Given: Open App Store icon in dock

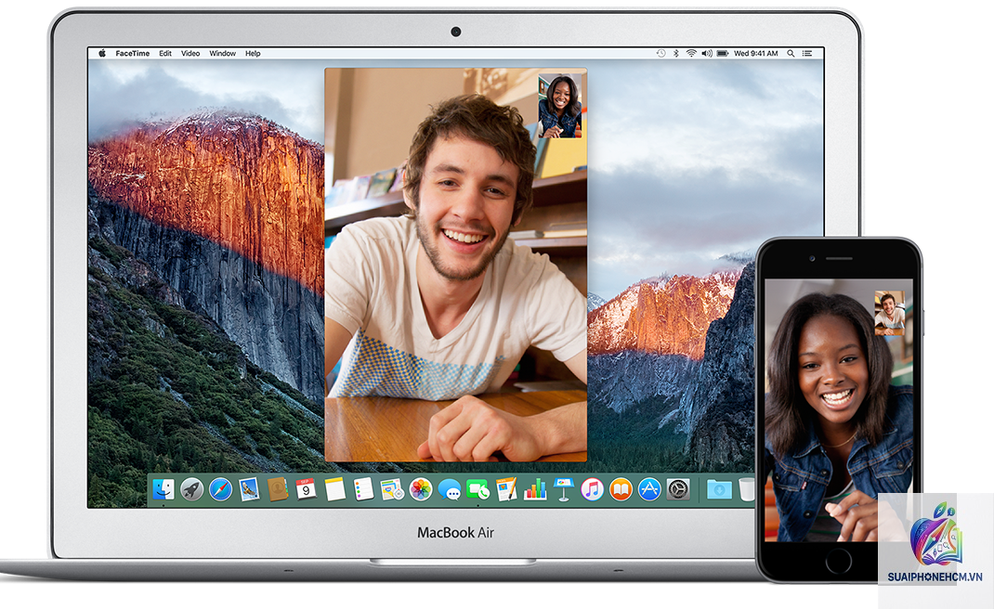Looking at the screenshot, I should [x=649, y=489].
